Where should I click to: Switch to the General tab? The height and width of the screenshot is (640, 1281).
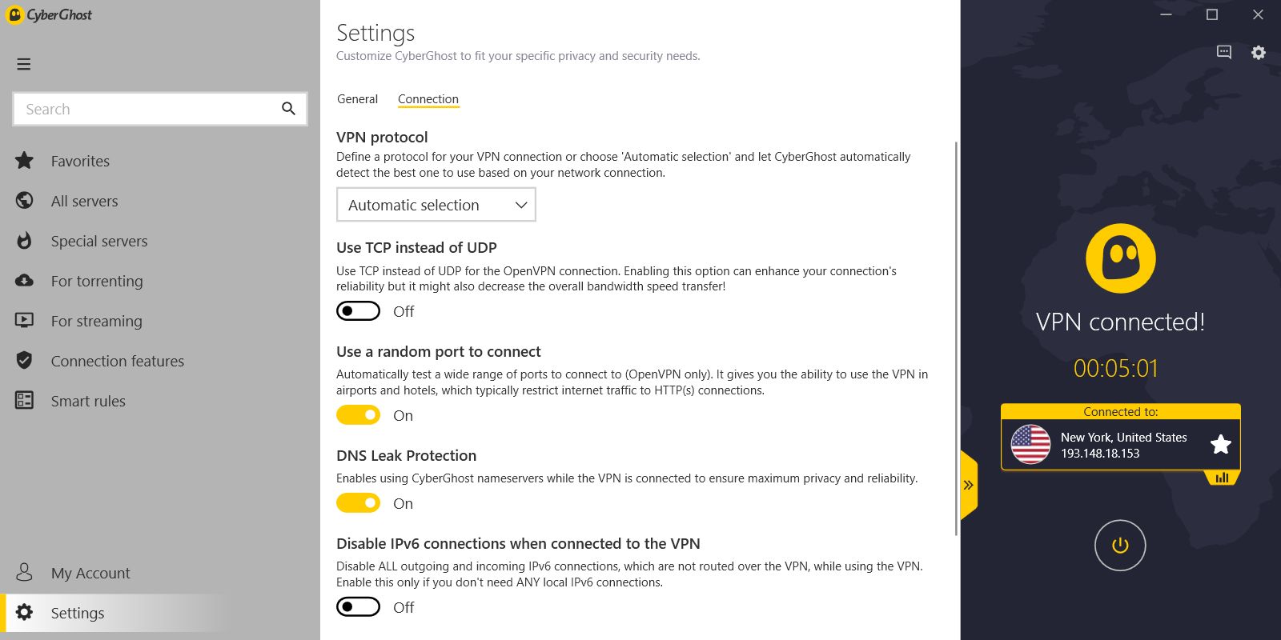(x=357, y=99)
